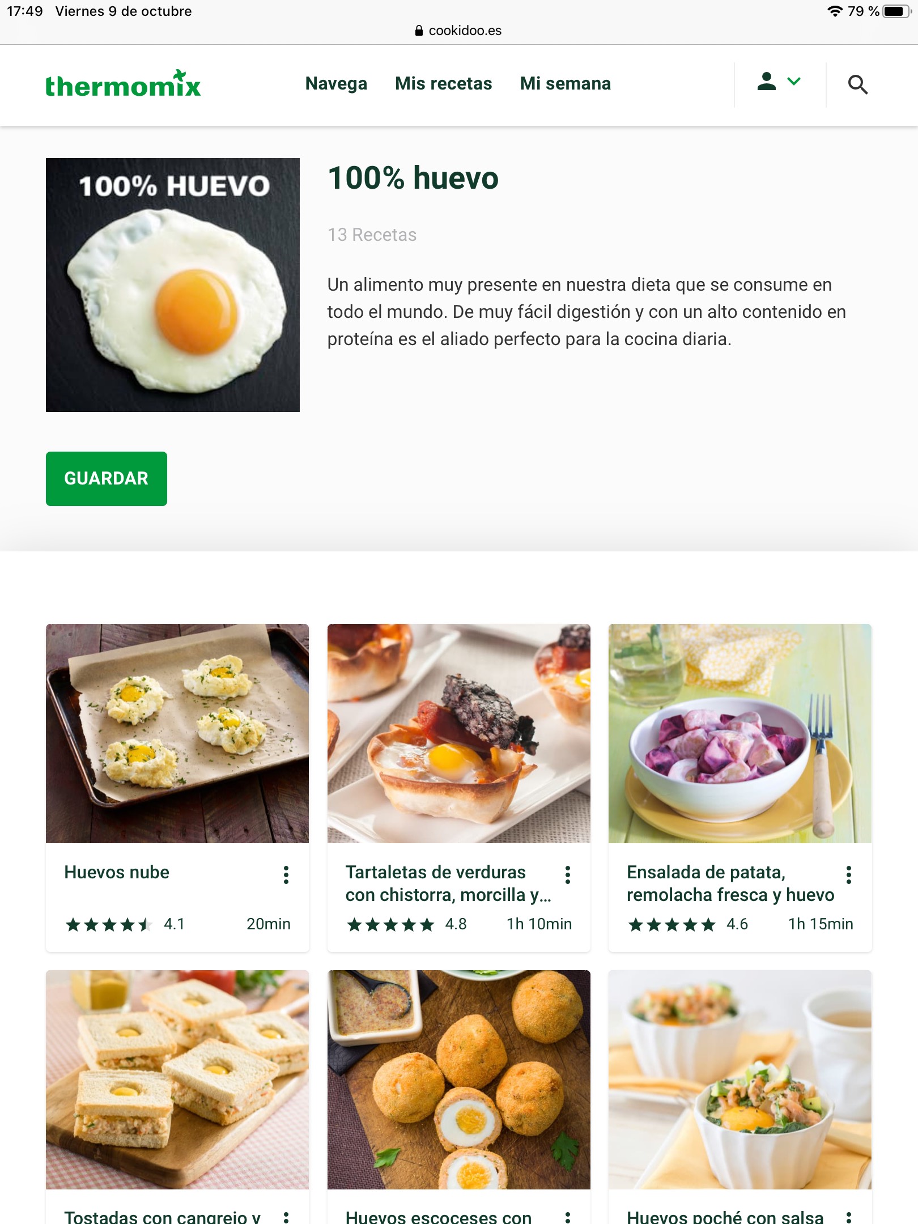Open the Huevos nube recipe title

(117, 873)
